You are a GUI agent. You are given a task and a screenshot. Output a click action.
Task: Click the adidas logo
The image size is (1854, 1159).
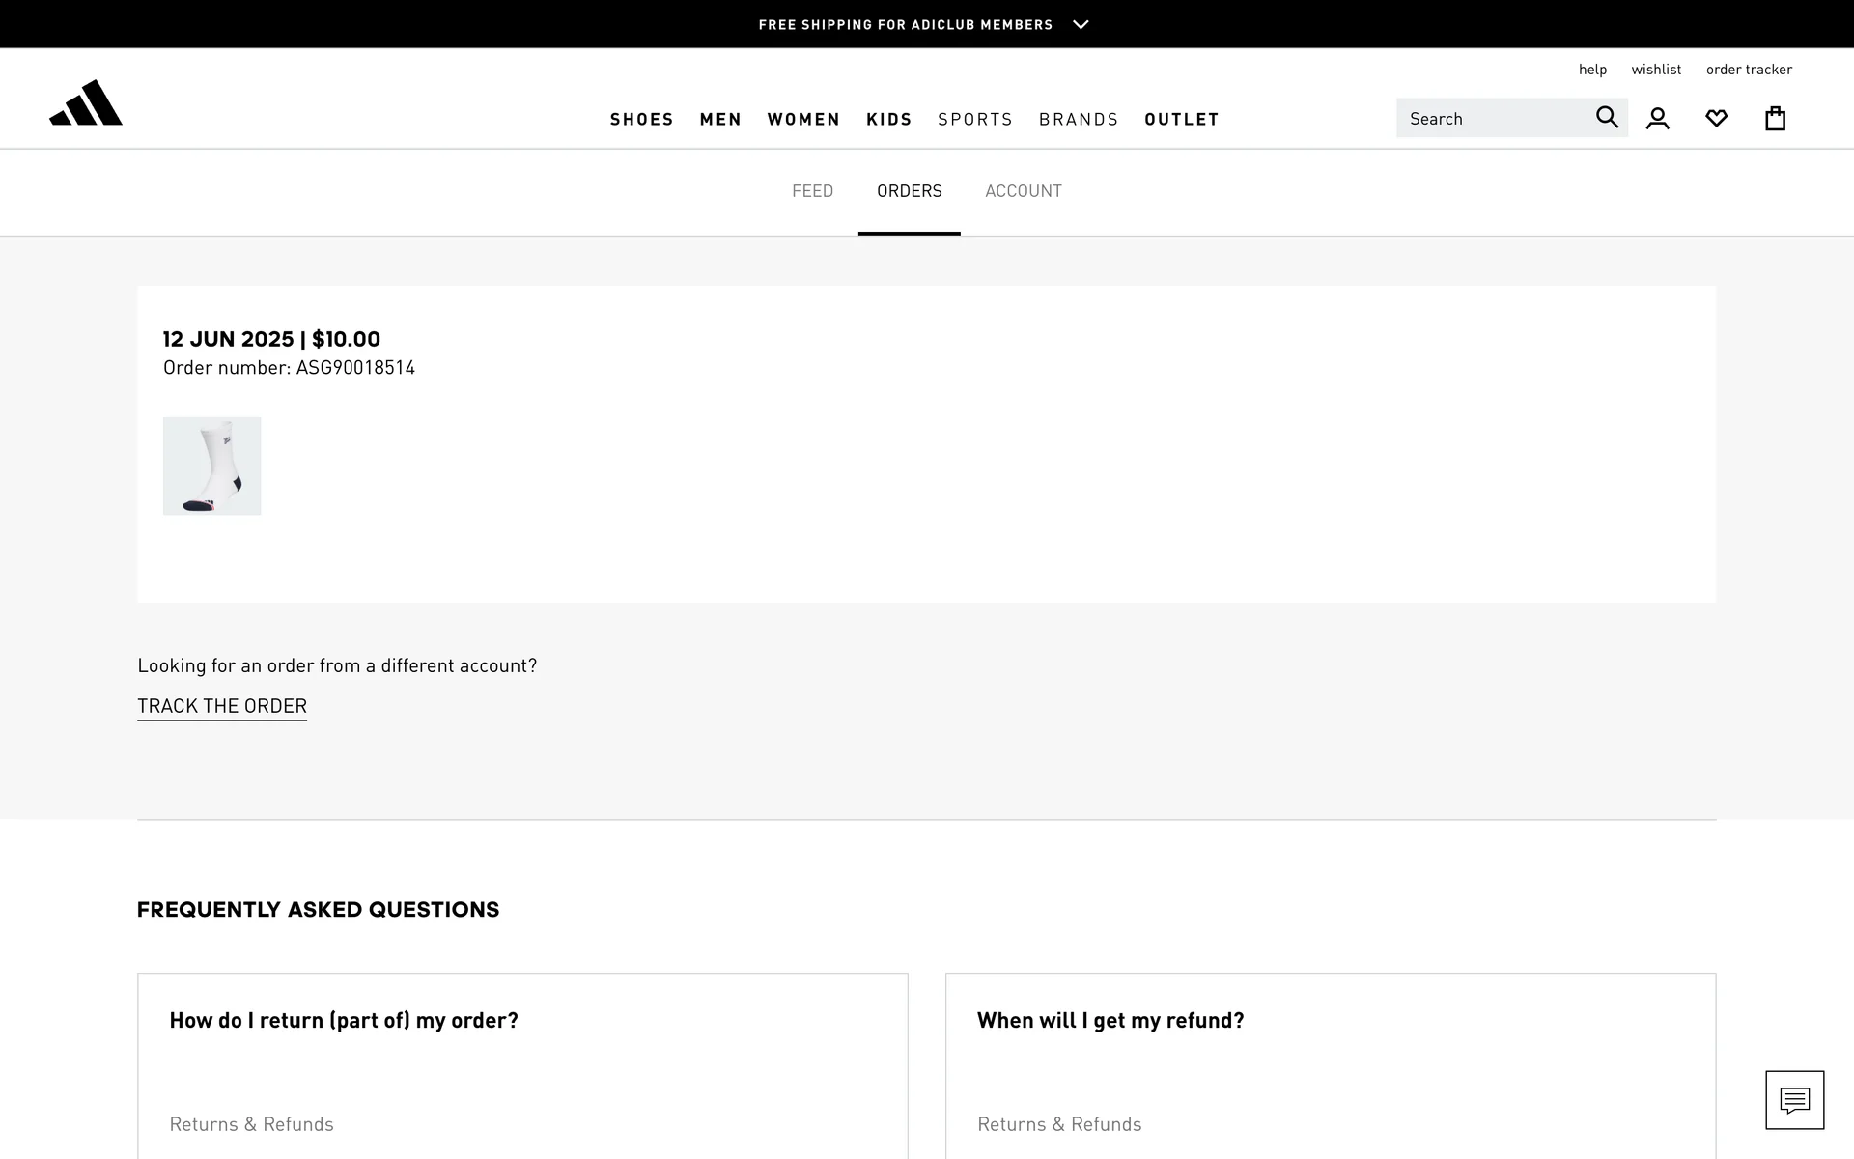(86, 102)
